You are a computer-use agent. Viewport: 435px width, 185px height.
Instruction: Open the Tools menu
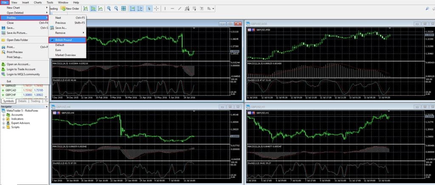click(50, 2)
